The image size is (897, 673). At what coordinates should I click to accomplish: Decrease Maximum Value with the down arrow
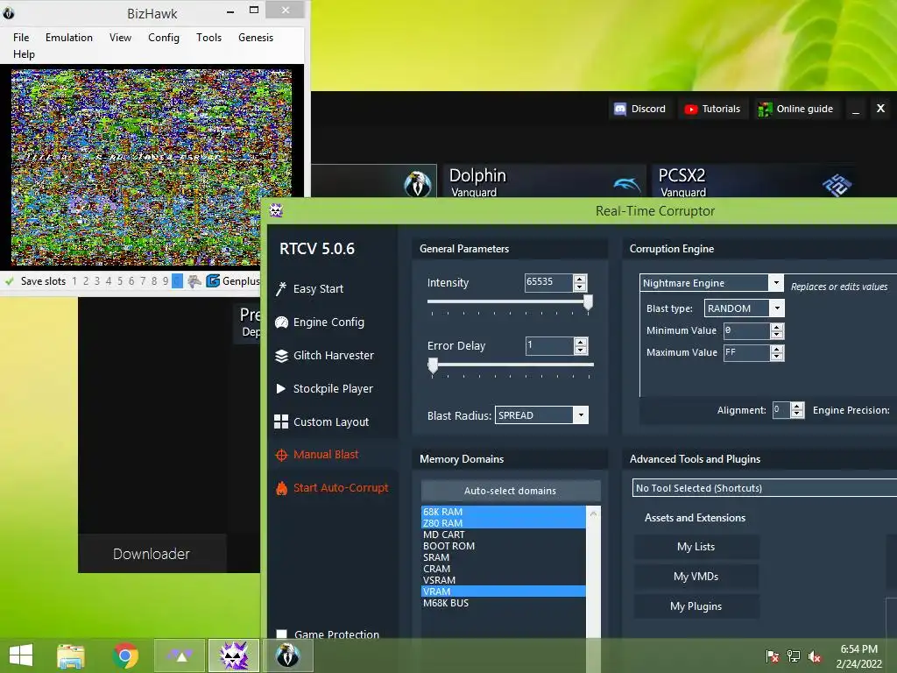click(x=776, y=357)
